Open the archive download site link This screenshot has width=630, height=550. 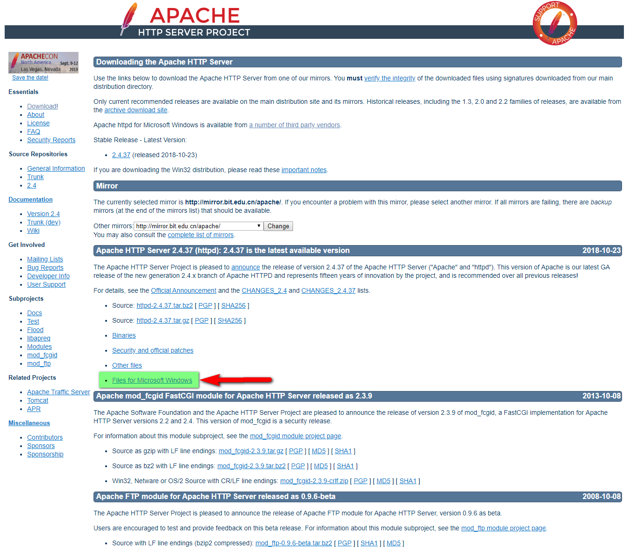(136, 110)
